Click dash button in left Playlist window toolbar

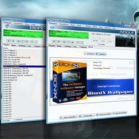click(x=23, y=41)
